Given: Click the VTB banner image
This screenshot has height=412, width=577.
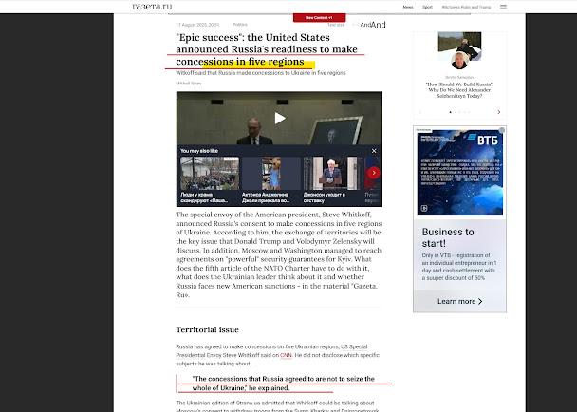Looking at the screenshot, I should point(460,173).
